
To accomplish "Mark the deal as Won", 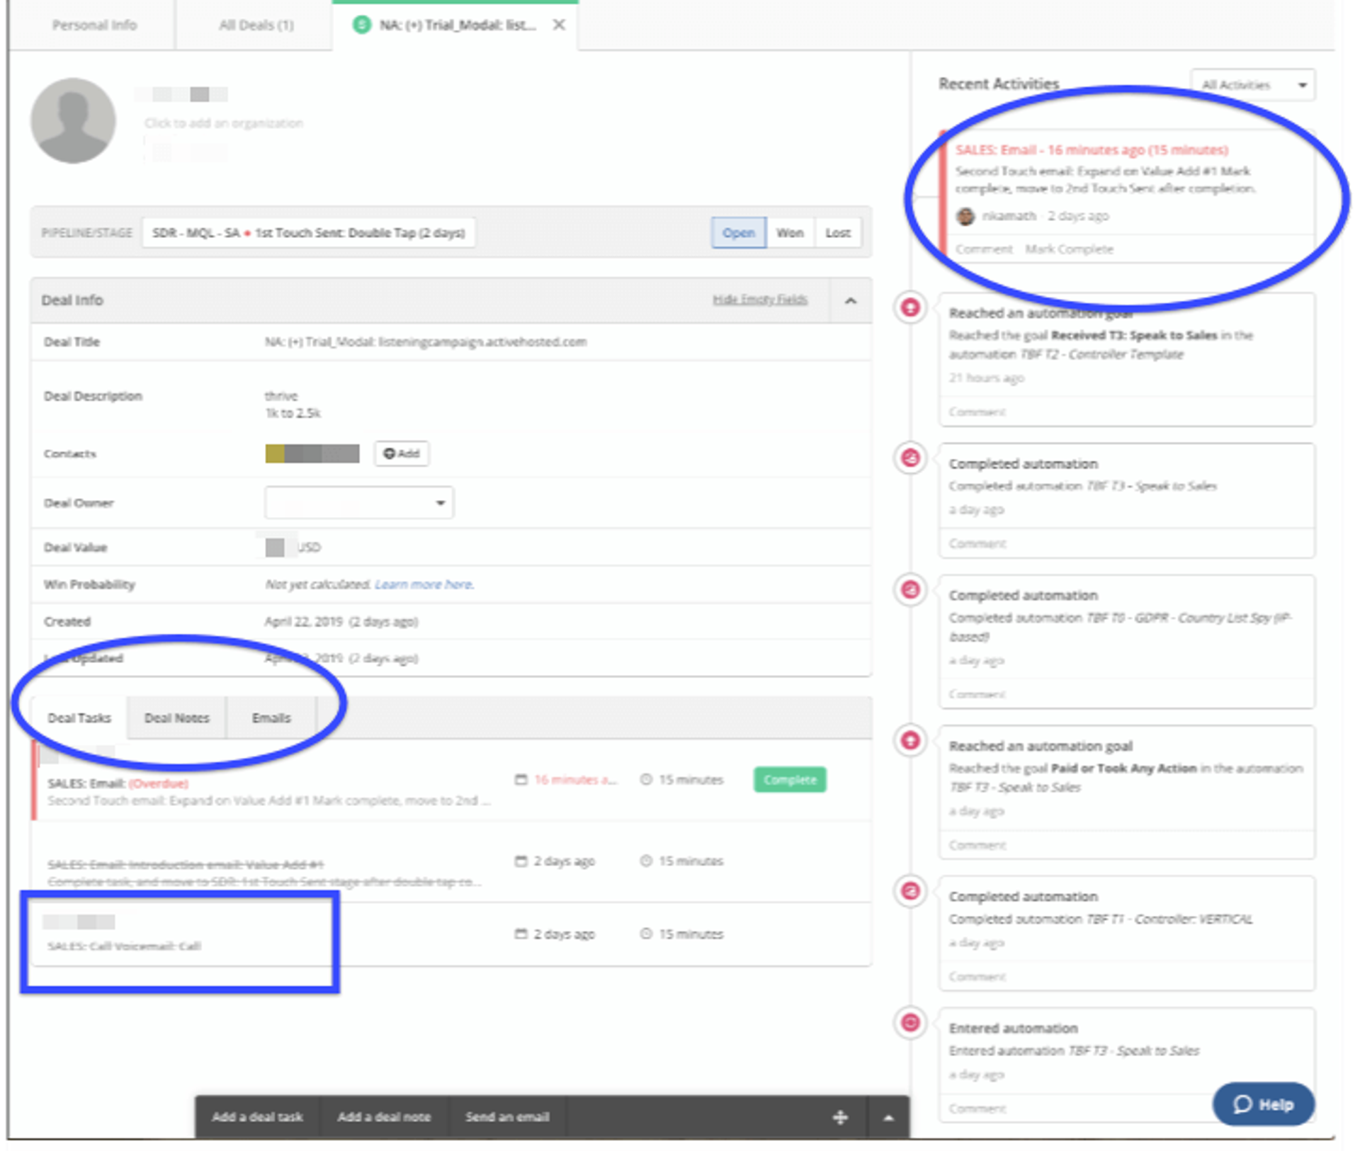I will point(789,232).
